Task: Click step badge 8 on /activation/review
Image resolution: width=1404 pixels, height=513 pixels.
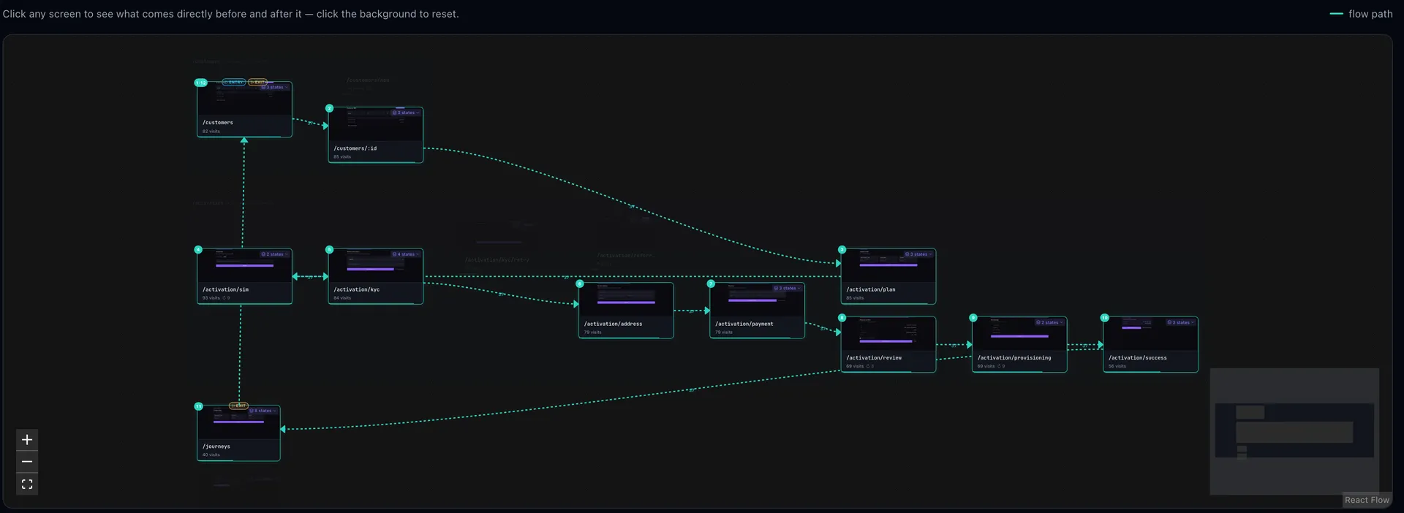Action: (842, 318)
